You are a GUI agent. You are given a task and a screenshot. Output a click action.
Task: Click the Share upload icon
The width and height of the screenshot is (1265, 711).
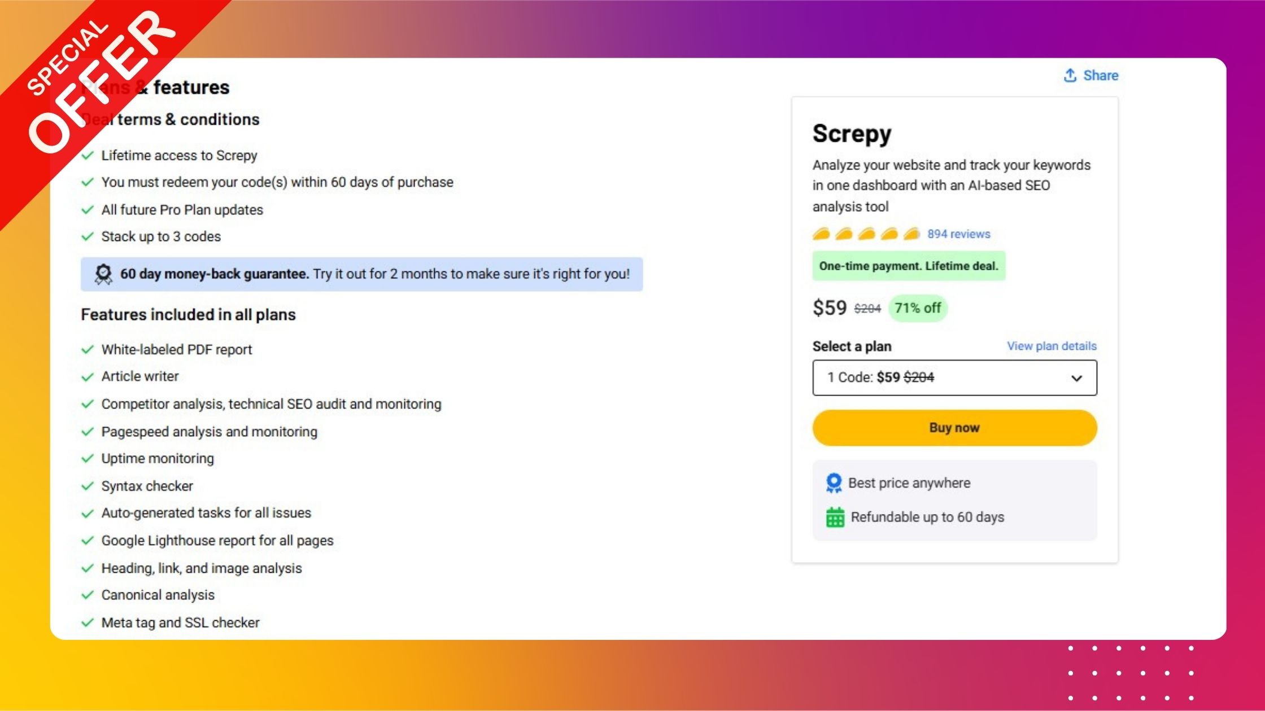pos(1070,75)
